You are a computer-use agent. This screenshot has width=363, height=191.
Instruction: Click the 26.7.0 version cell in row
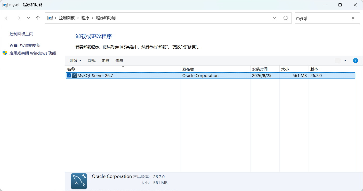[x=316, y=76]
